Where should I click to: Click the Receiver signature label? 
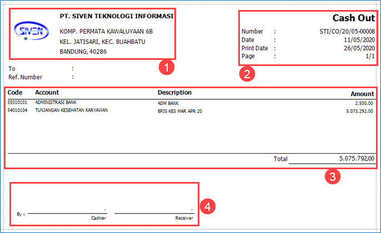click(184, 218)
